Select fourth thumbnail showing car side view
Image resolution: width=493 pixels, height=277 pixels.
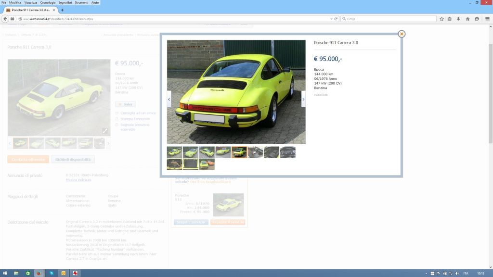(x=223, y=152)
